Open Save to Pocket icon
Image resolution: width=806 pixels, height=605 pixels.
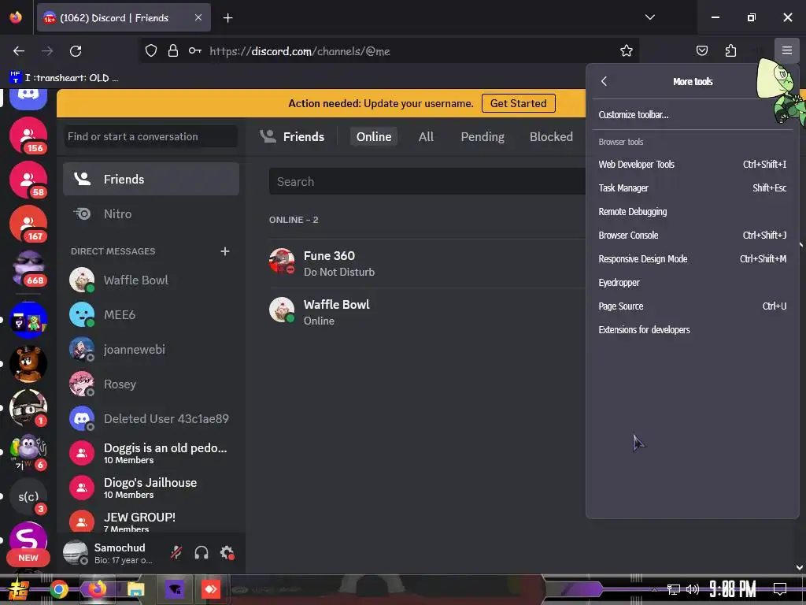click(701, 50)
